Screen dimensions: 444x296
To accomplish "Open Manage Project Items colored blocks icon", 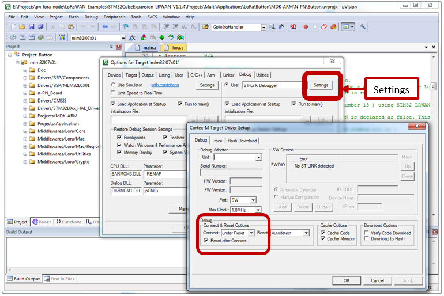I will coord(144,37).
